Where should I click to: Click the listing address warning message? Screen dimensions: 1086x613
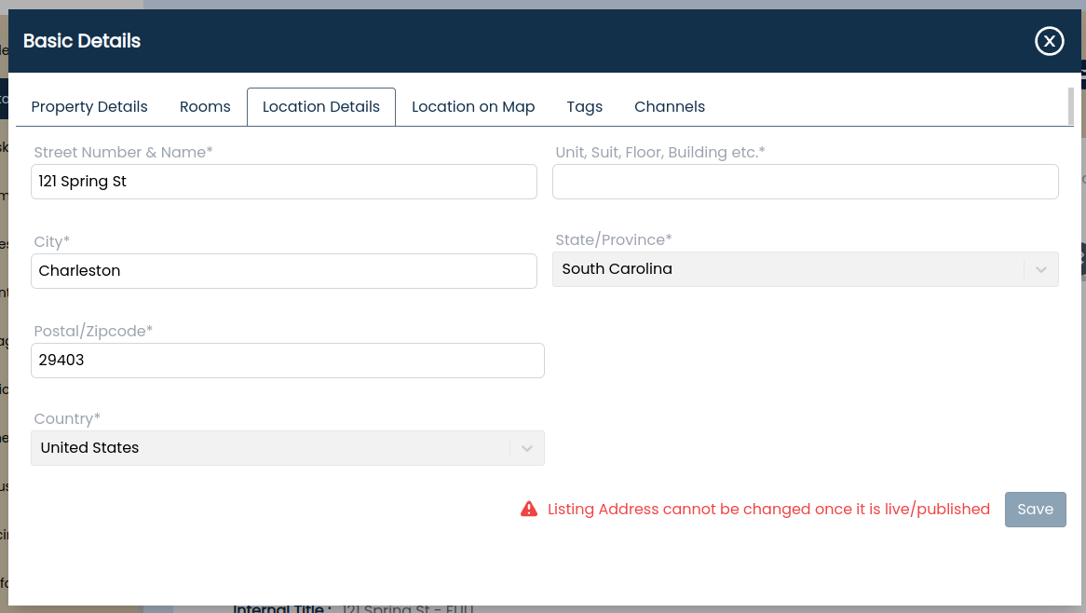click(768, 510)
